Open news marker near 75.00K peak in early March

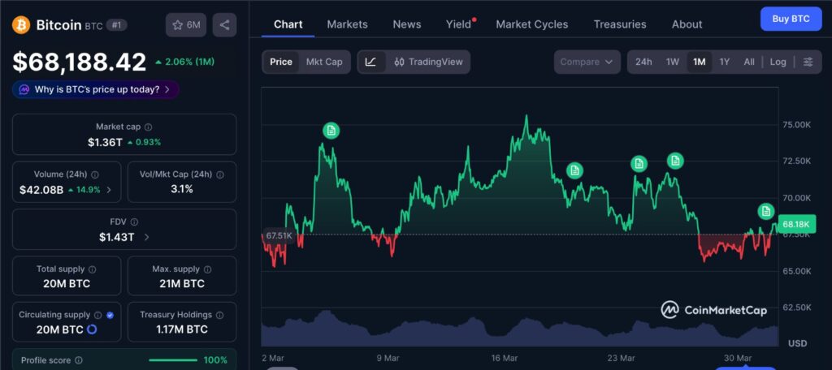[x=331, y=131]
